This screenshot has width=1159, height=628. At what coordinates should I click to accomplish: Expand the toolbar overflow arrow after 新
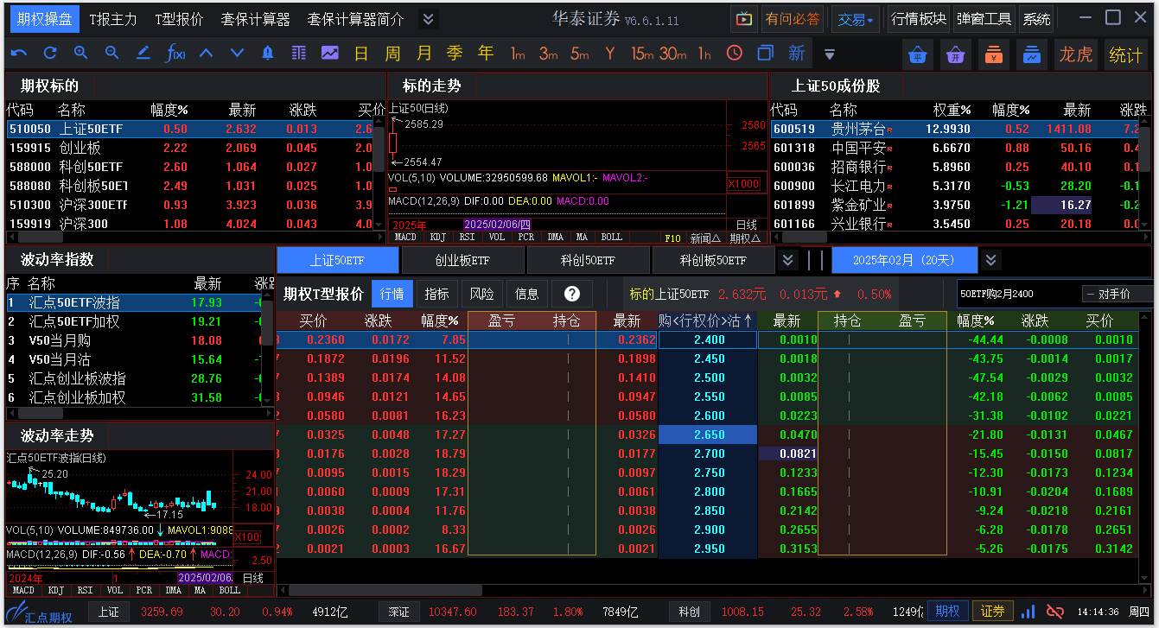point(830,54)
